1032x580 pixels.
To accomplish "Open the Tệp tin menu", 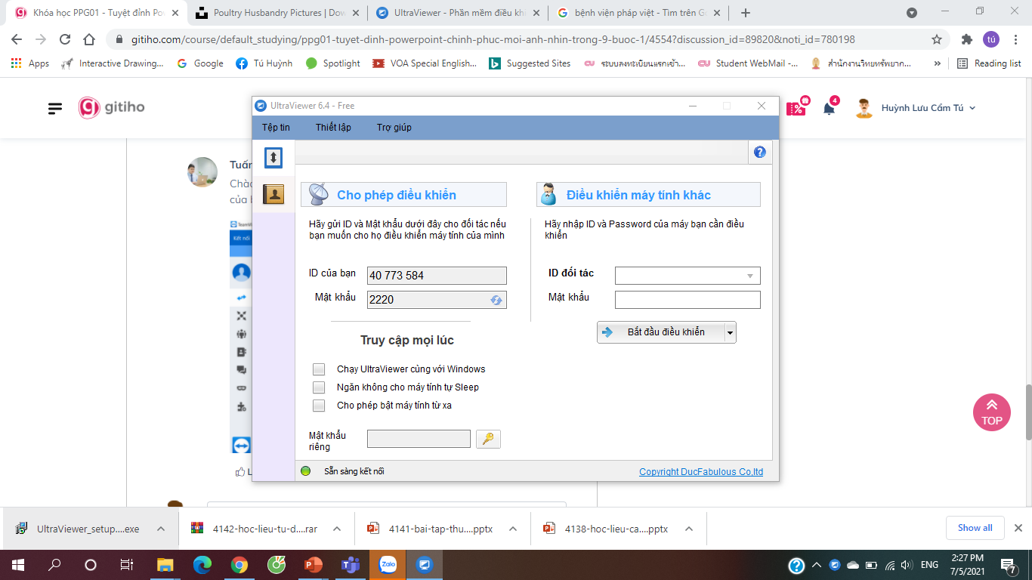I will (276, 128).
